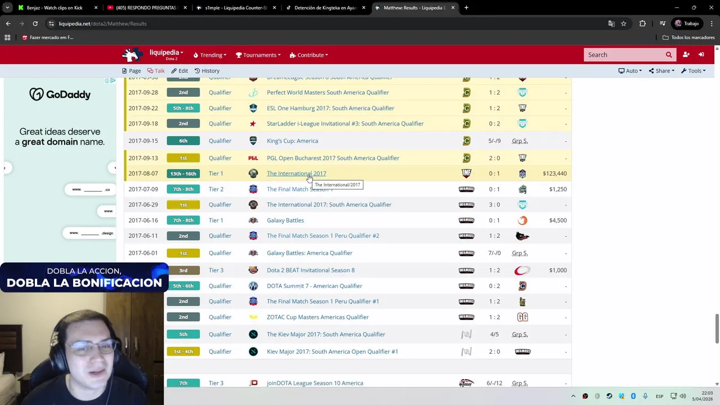Open DOTA Summit 7 - American Qualifier
The width and height of the screenshot is (720, 405).
click(x=314, y=286)
